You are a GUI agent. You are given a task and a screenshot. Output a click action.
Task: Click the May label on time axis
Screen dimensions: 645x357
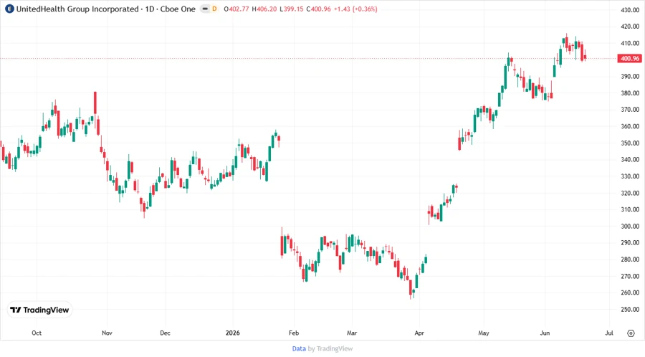coord(483,333)
